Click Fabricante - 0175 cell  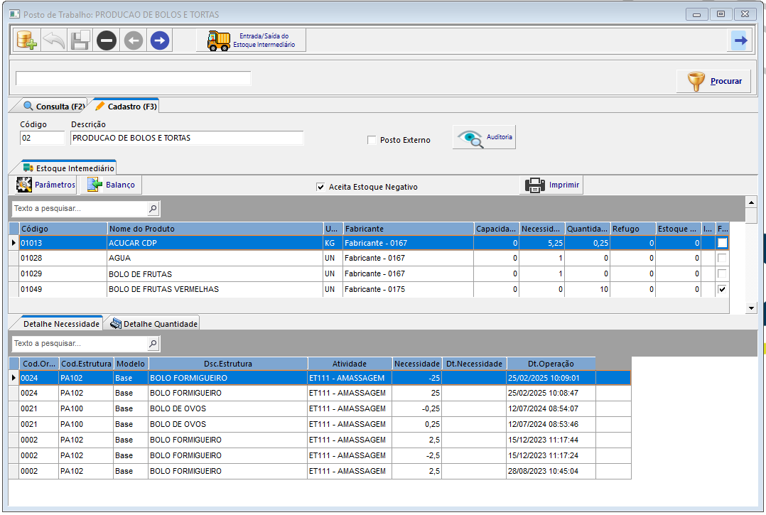[x=409, y=290]
